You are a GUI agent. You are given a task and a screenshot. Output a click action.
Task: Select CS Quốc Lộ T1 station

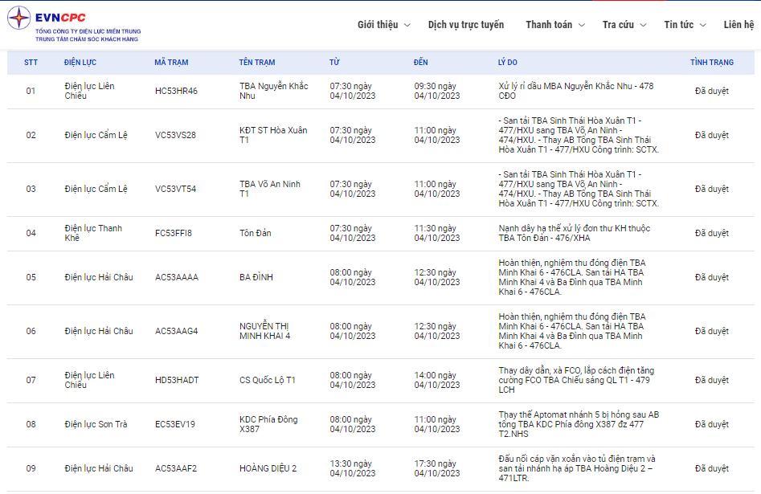click(x=268, y=380)
